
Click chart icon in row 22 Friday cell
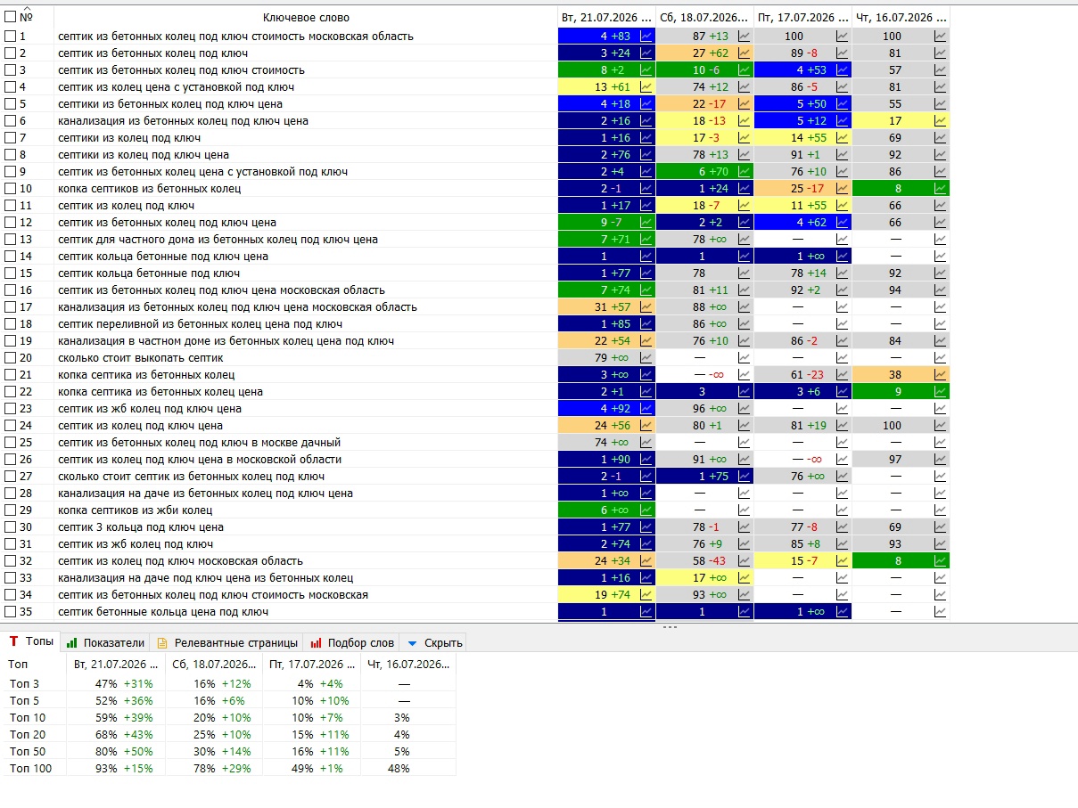(842, 392)
